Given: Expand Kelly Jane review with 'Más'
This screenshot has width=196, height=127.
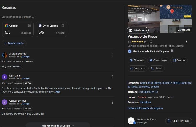Looking at the screenshot, I should [58, 92].
